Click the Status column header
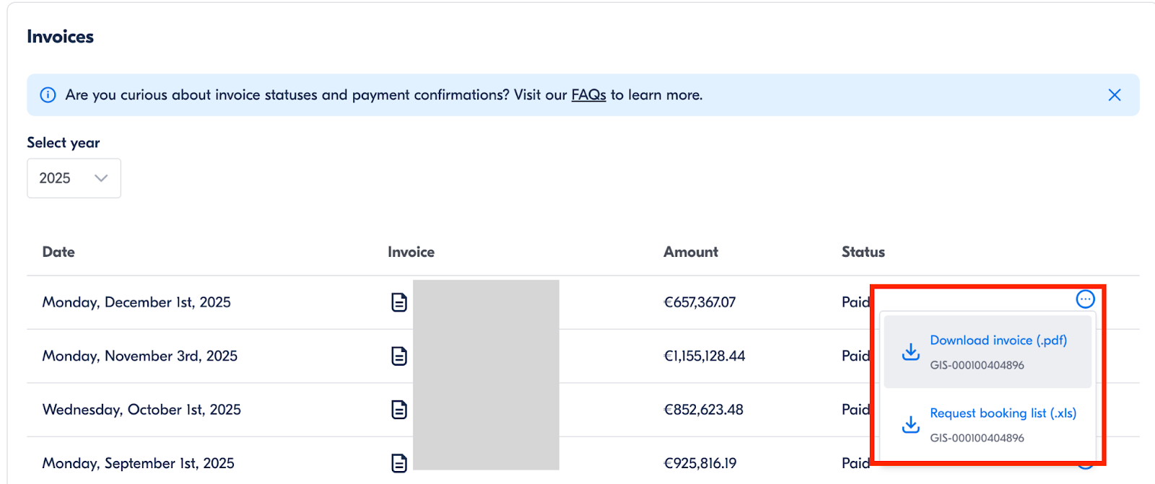This screenshot has width=1155, height=484. tap(863, 252)
